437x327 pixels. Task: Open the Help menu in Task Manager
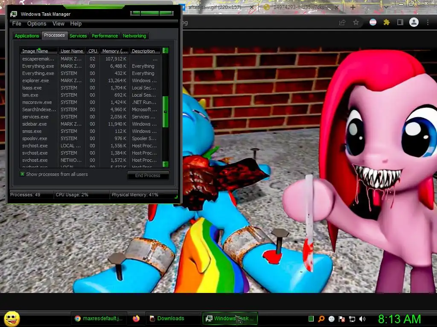click(76, 24)
